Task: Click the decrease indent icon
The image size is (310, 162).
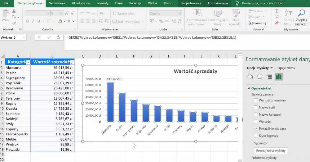Action: (x=101, y=21)
